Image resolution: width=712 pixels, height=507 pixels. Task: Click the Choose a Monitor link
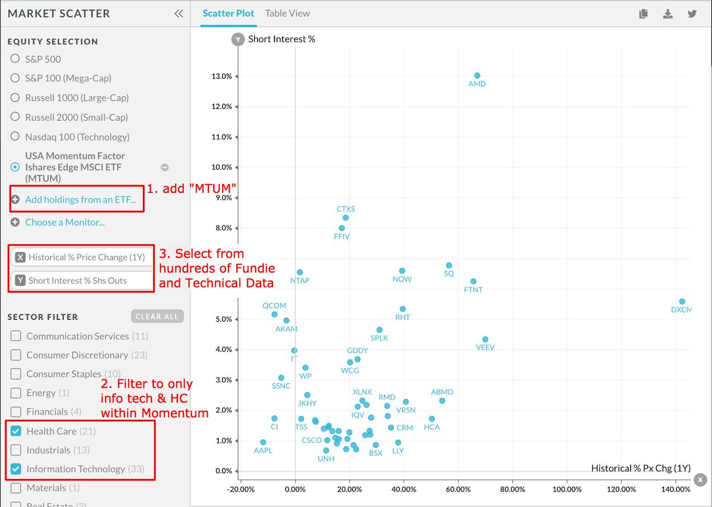tap(65, 222)
